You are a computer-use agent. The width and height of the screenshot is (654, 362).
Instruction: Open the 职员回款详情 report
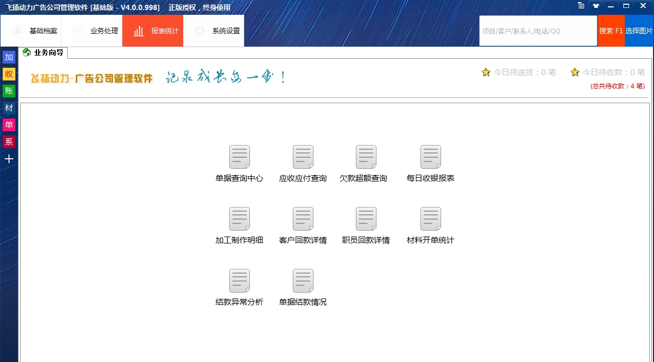click(366, 224)
